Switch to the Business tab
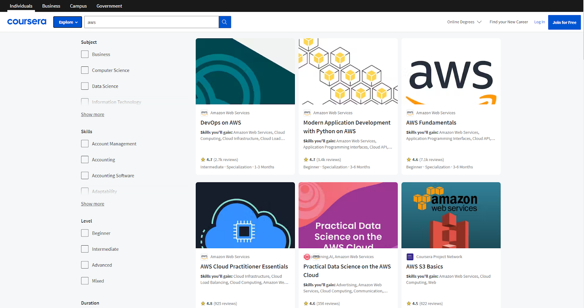 51,6
